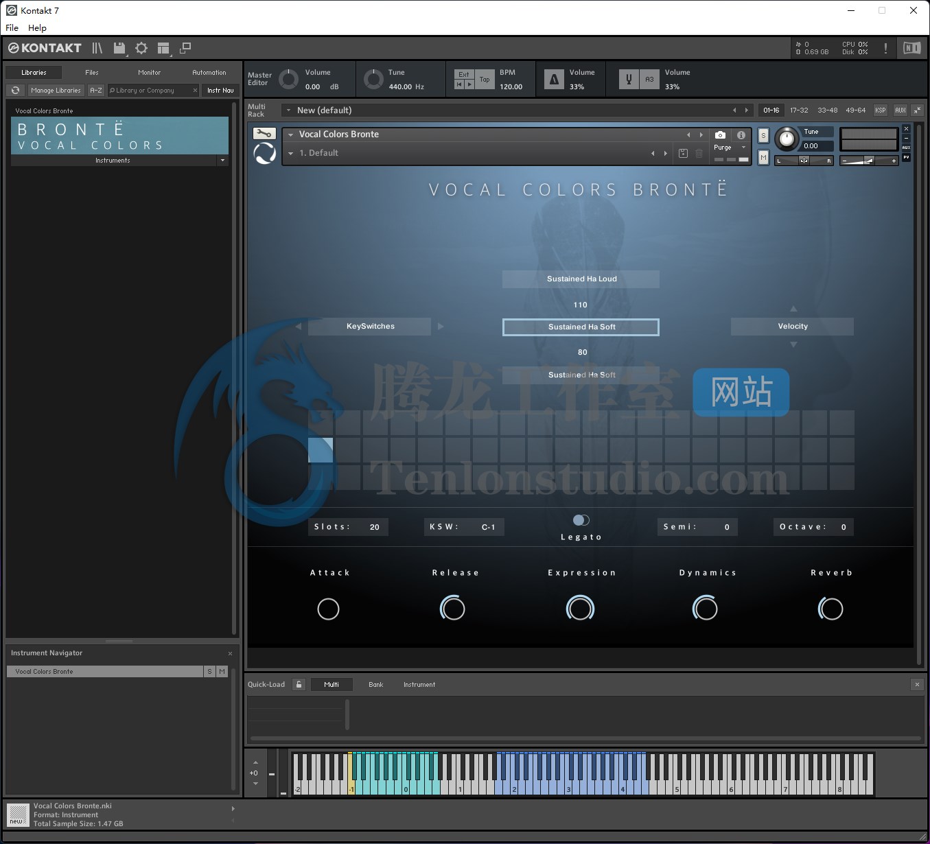The height and width of the screenshot is (844, 930).
Task: Click Manage Libraries button
Action: coord(56,90)
